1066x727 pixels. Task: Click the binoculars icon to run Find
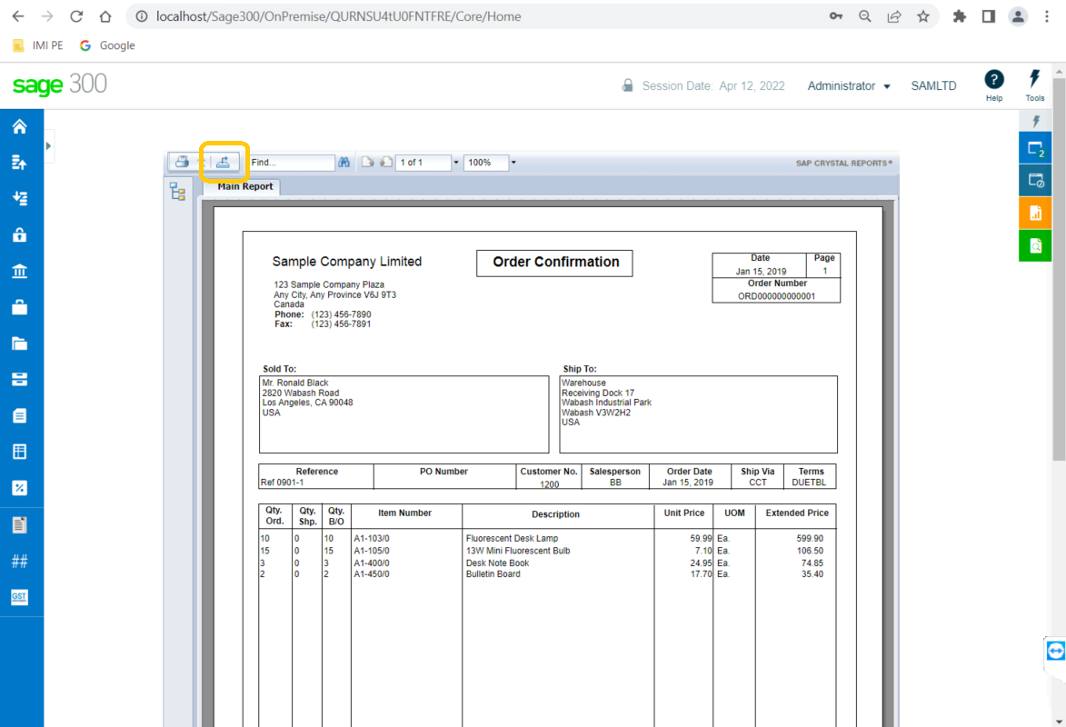point(345,163)
